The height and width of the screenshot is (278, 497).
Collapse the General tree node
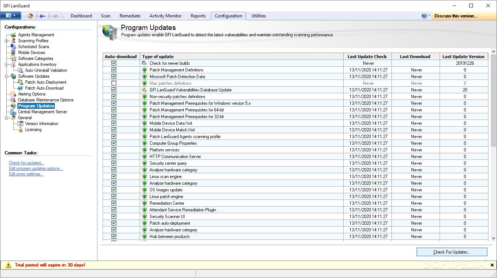tap(6, 118)
